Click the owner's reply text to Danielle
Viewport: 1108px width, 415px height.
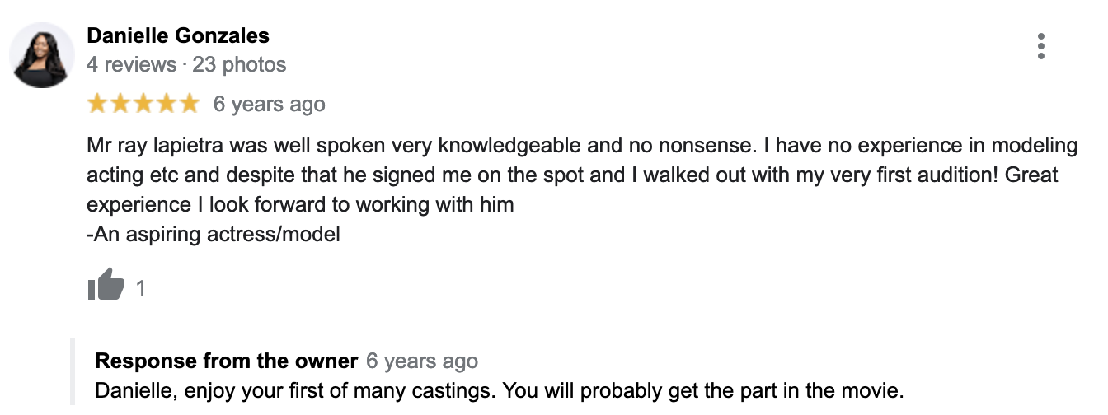pos(500,389)
